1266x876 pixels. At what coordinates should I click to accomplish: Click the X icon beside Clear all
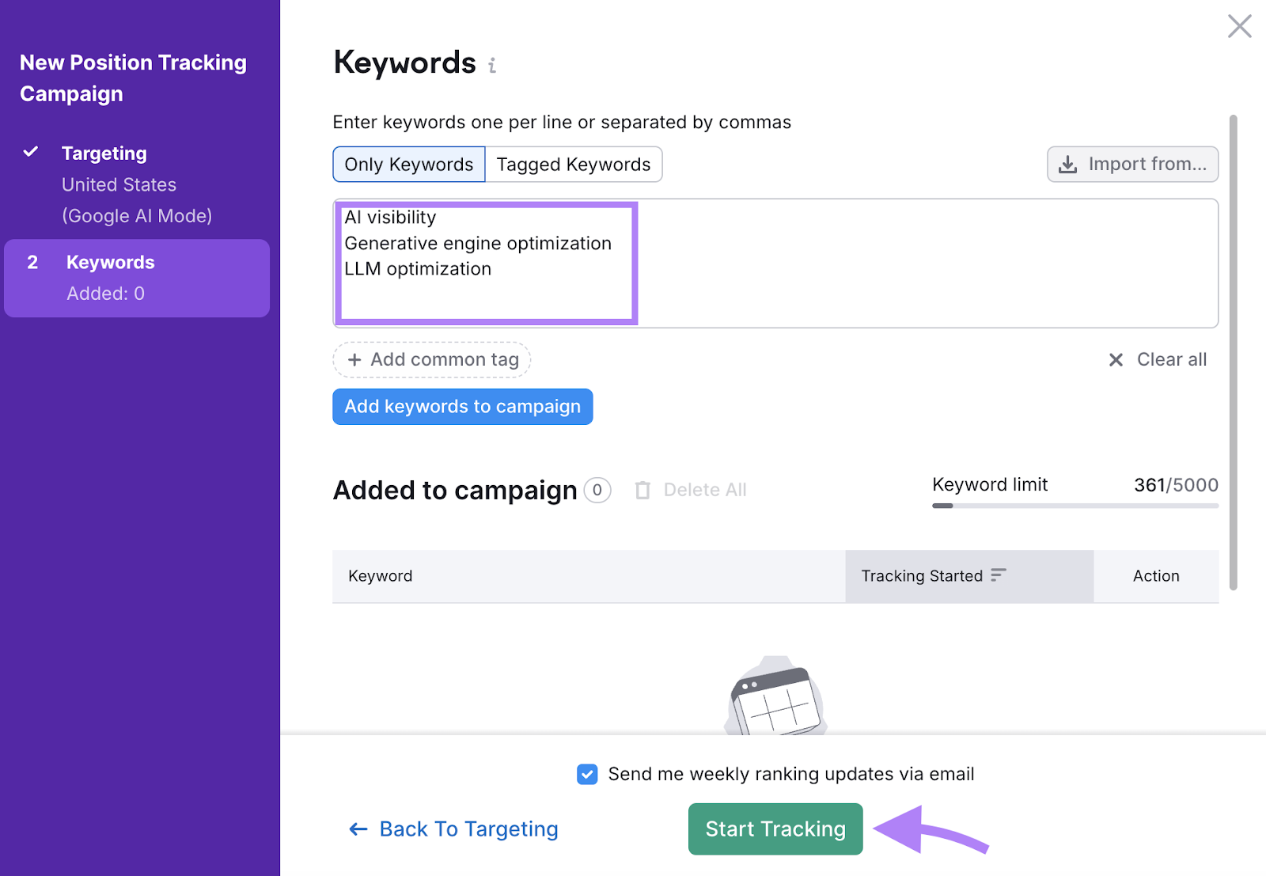tap(1116, 360)
